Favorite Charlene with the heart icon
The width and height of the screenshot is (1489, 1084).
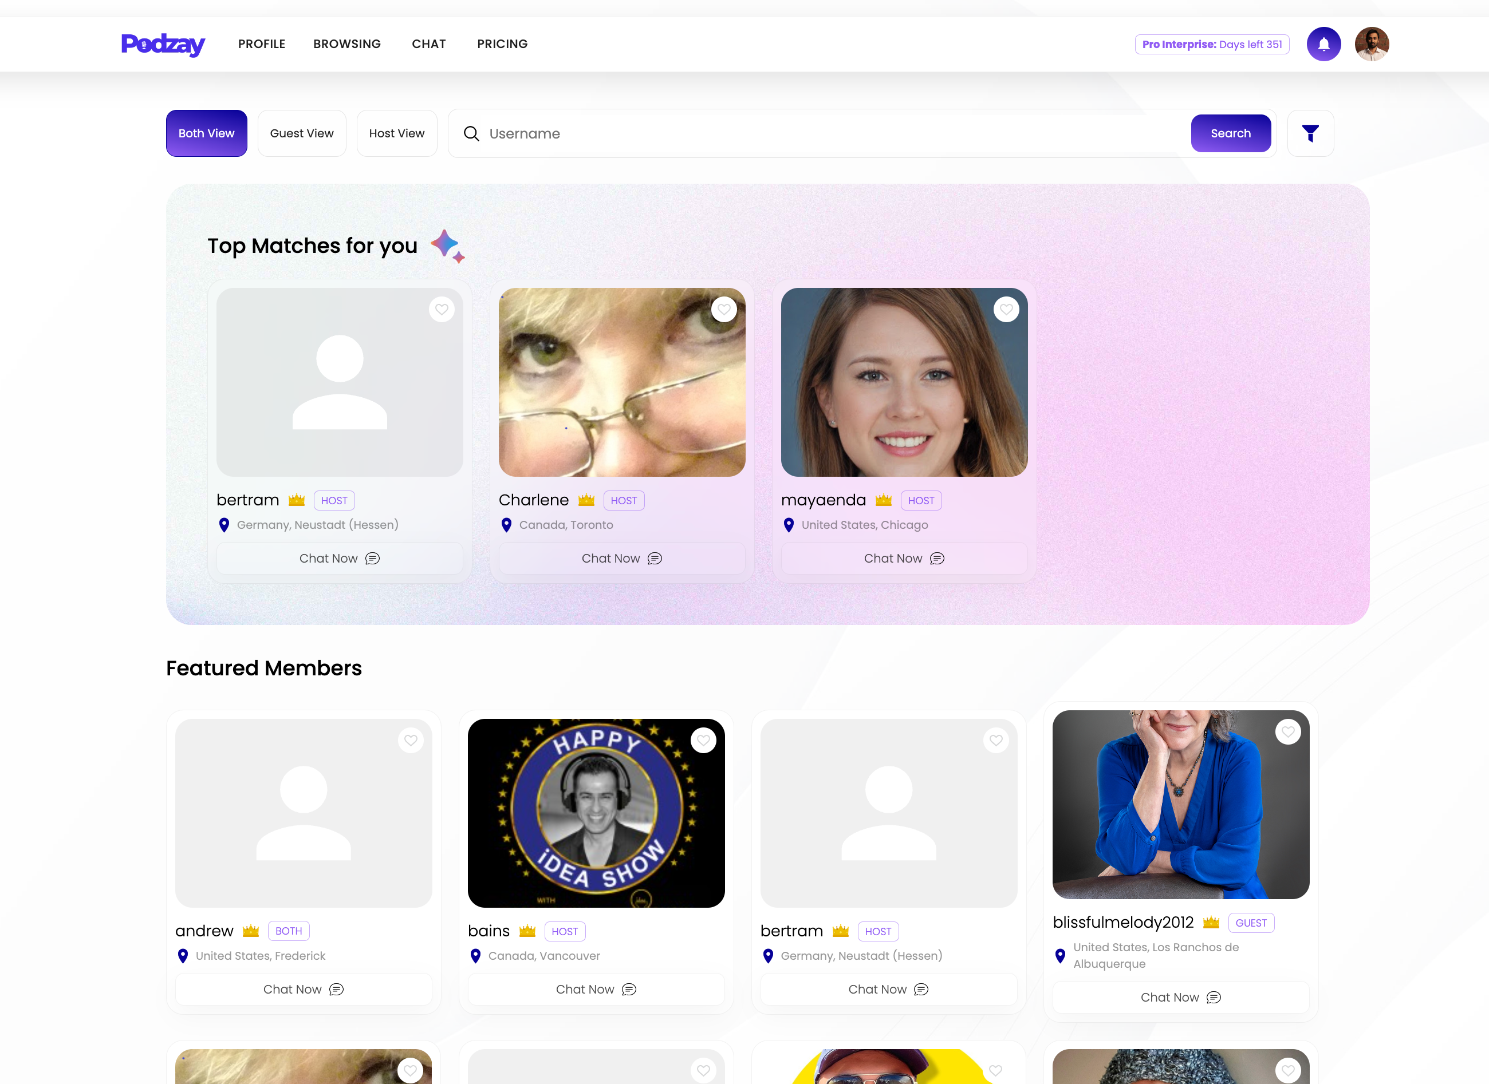pyautogui.click(x=723, y=309)
